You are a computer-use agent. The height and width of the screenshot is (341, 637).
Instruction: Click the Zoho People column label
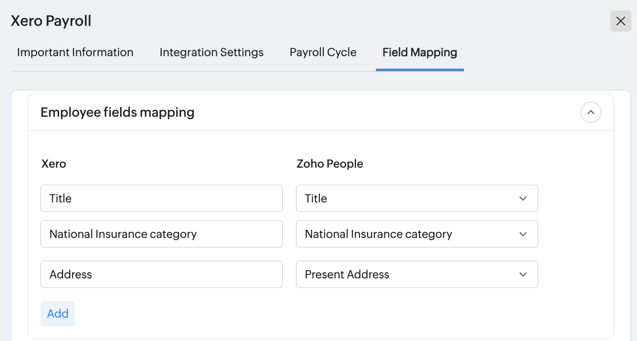(x=330, y=164)
